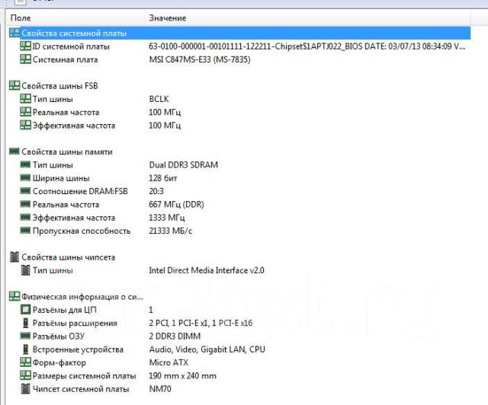The height and width of the screenshot is (405, 488).
Task: Click the slot icon beside Разъёмы расширения
Action: pyautogui.click(x=25, y=323)
